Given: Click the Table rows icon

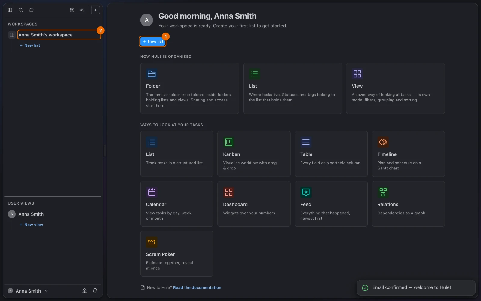Looking at the screenshot, I should pyautogui.click(x=306, y=142).
